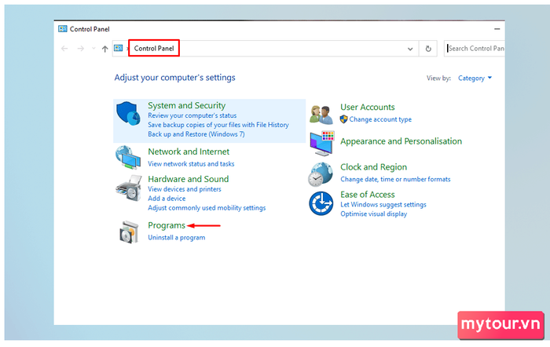Open the Clock and Region category
Viewport: 550px width, 347px height.
click(373, 167)
